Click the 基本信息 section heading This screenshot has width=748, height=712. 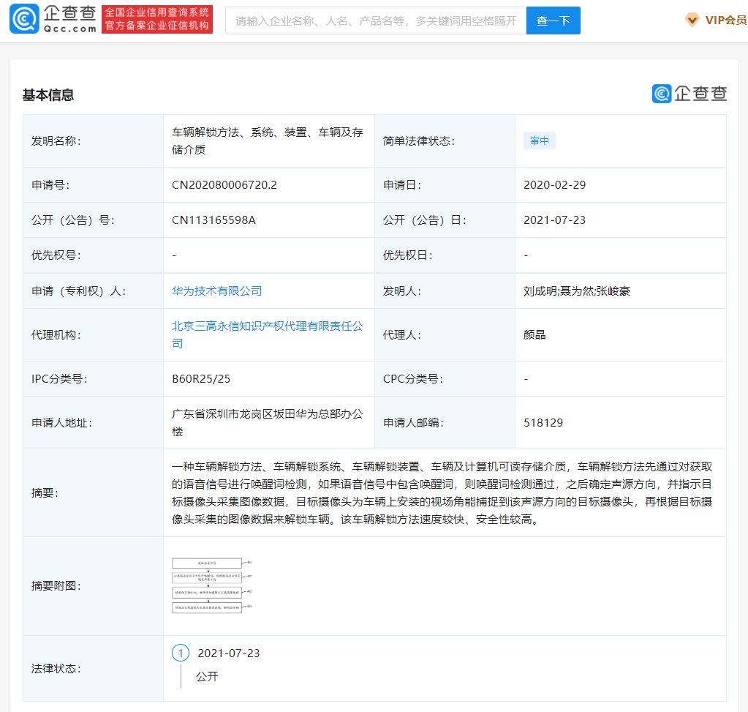pyautogui.click(x=48, y=95)
